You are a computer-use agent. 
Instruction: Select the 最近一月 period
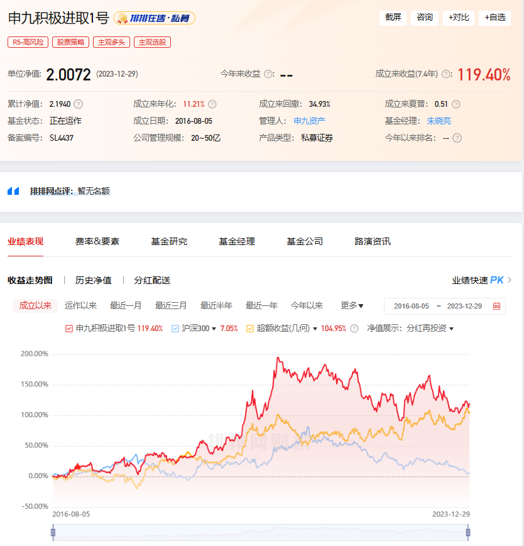point(126,306)
